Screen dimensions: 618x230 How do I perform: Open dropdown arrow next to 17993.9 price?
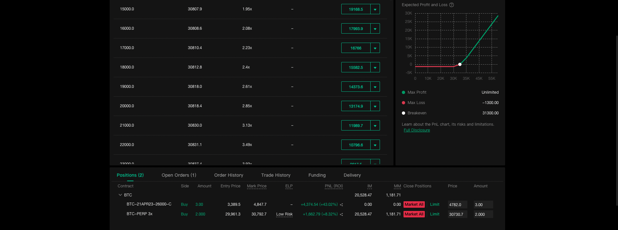[x=375, y=28]
